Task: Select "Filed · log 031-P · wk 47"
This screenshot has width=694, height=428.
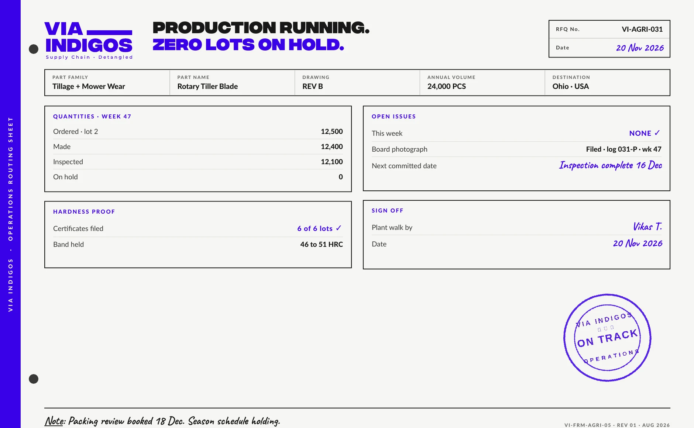Action: click(x=624, y=149)
